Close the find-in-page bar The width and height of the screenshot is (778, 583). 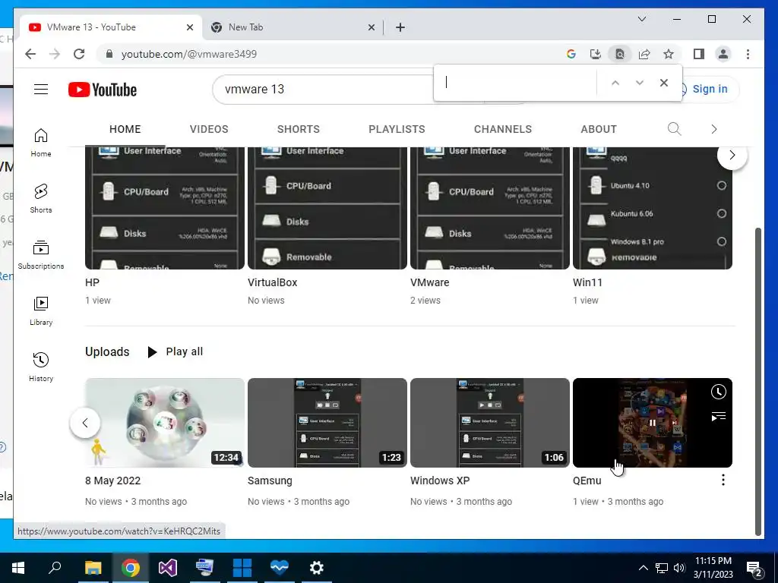pyautogui.click(x=664, y=83)
